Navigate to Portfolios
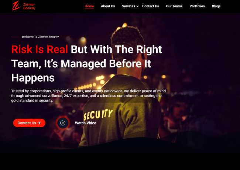The width and height of the screenshot is (240, 170). [x=197, y=6]
